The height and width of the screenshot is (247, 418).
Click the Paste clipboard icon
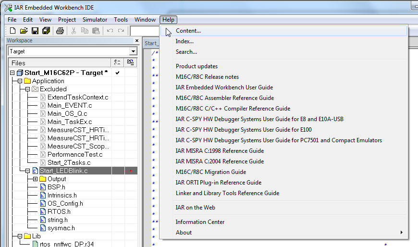[x=96, y=31]
